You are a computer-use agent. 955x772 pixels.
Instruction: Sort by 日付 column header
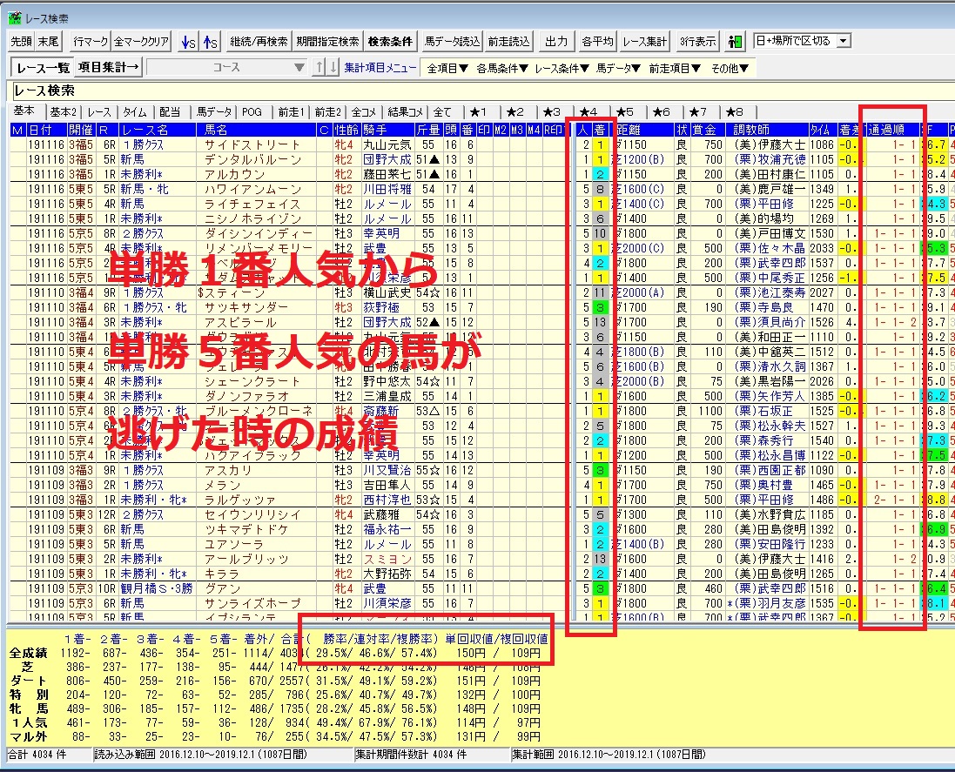click(x=46, y=130)
